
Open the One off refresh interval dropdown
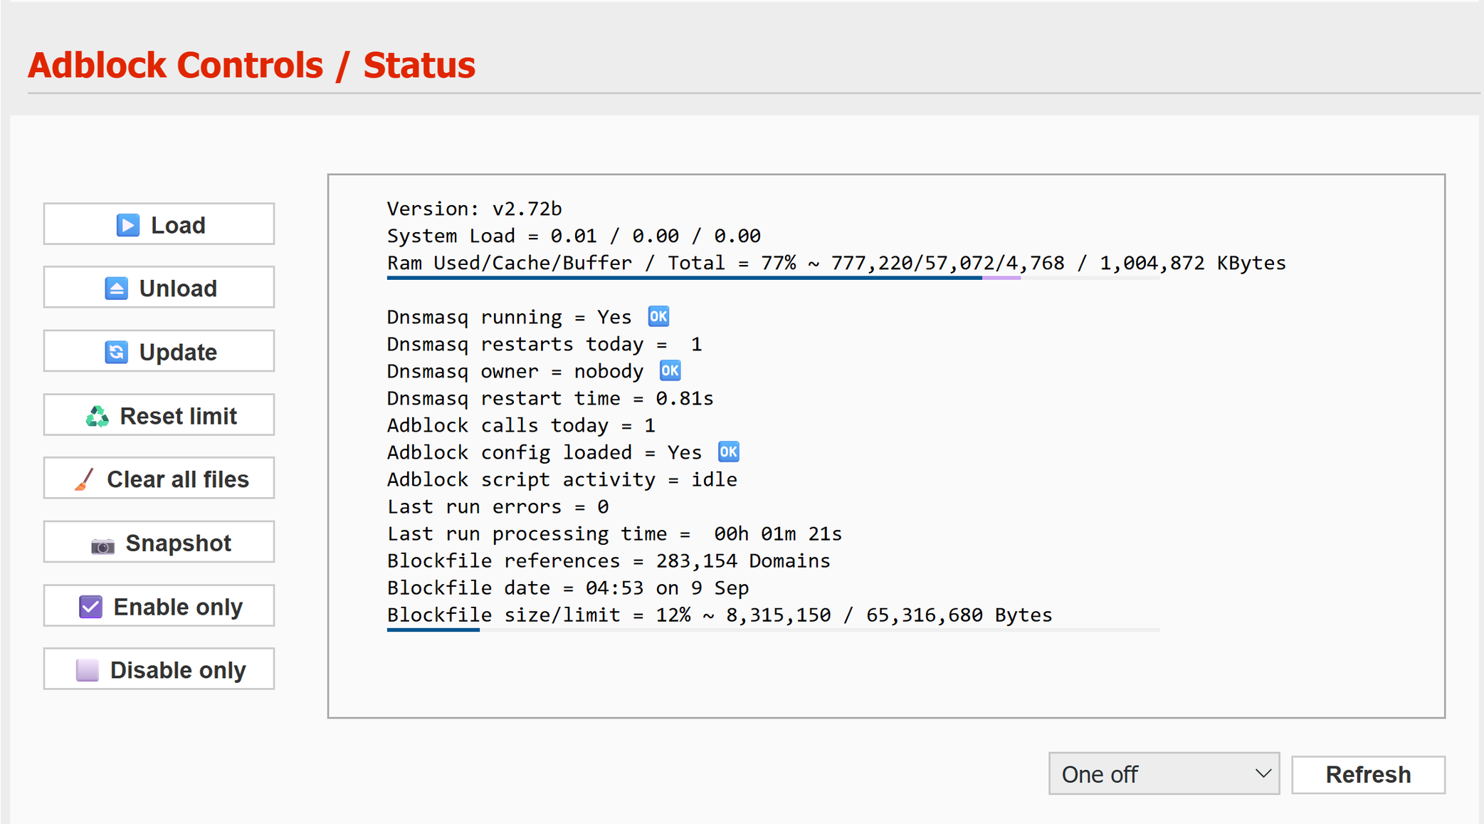[1164, 773]
